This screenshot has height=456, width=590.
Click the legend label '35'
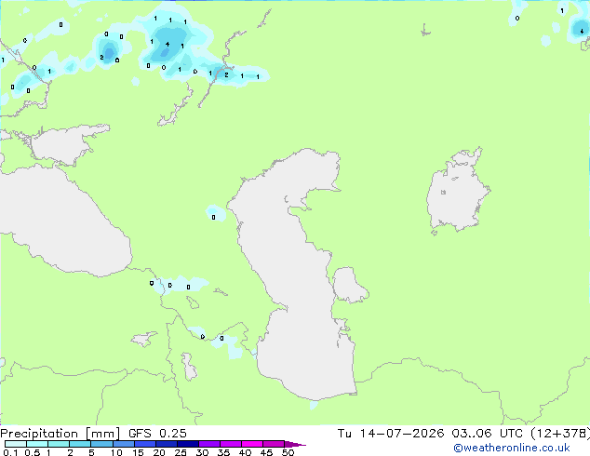224,452
